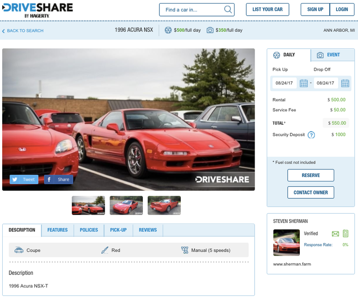Click the Response Rate label
The image size is (358, 299).
point(318,245)
